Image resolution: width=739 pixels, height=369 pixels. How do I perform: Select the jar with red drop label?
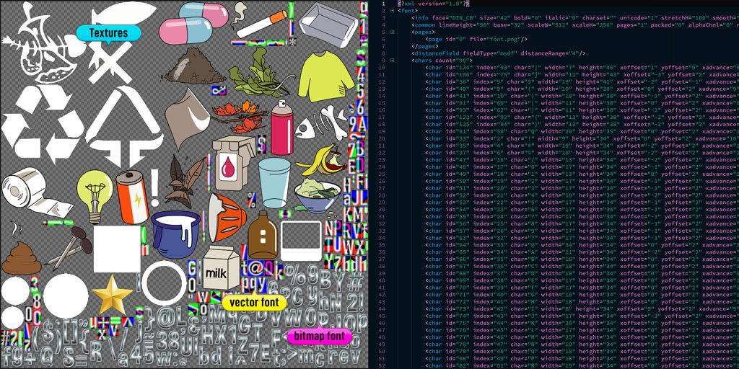click(x=233, y=162)
